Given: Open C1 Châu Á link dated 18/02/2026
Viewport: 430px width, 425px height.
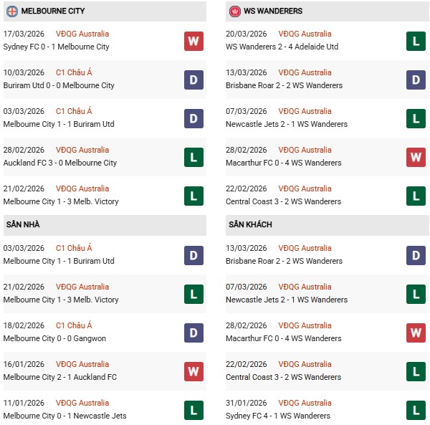Looking at the screenshot, I should [74, 325].
